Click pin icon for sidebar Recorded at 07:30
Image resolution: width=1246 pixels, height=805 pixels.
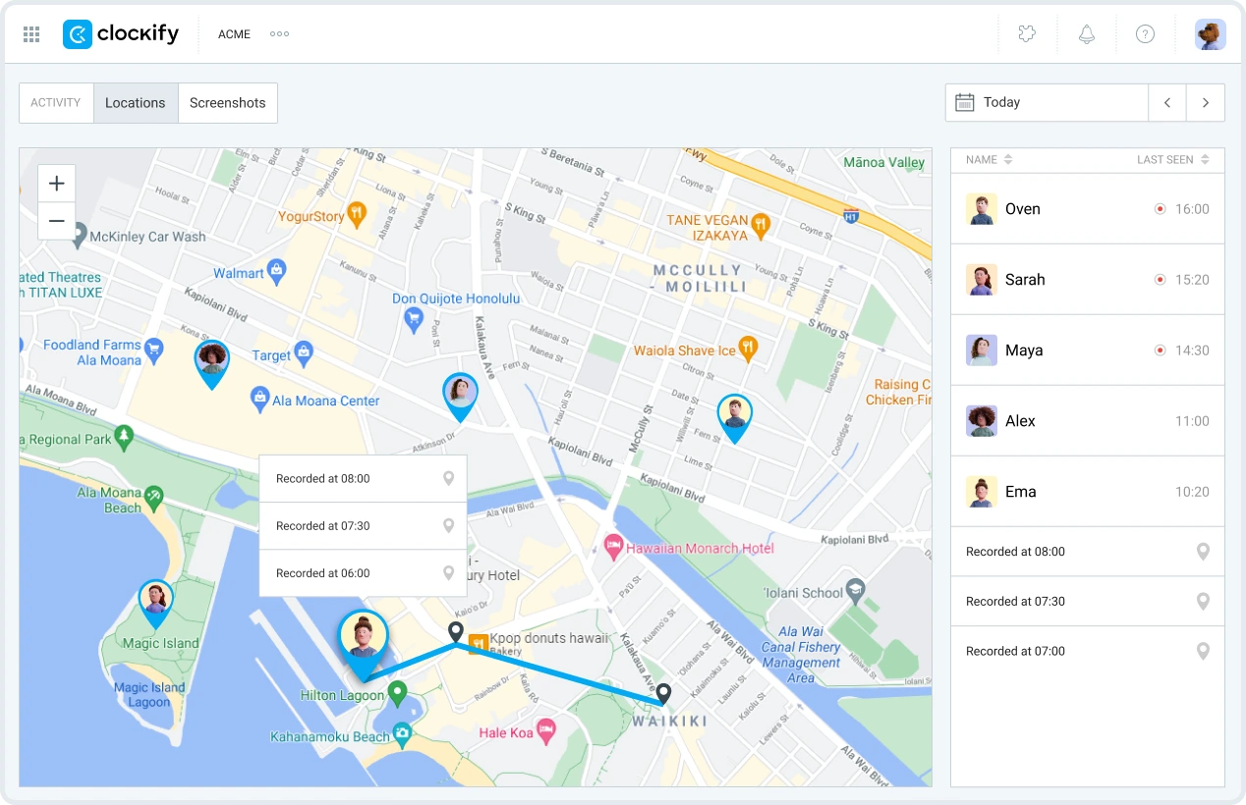pos(1203,602)
